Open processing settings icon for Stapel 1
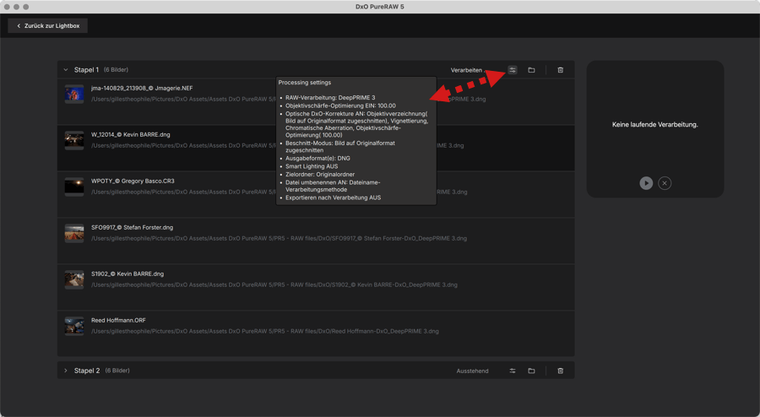Image resolution: width=760 pixels, height=417 pixels. [513, 70]
